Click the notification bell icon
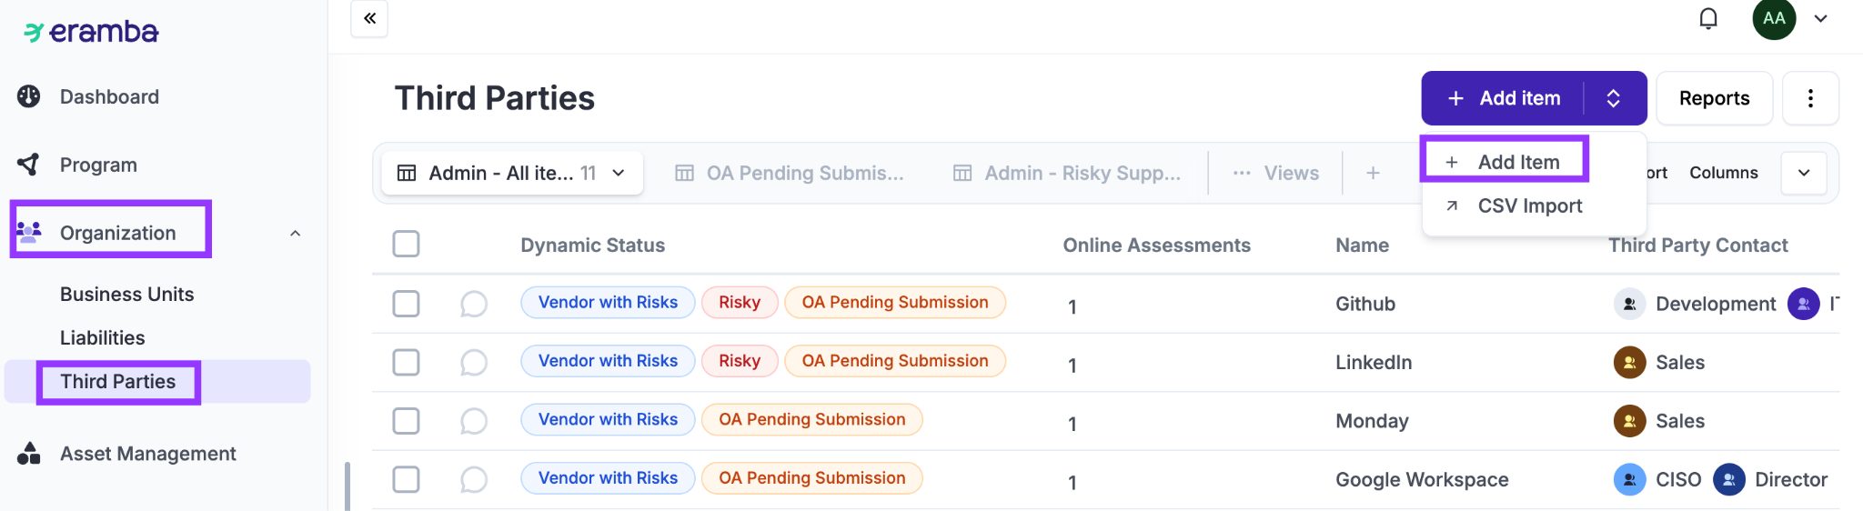Image resolution: width=1863 pixels, height=511 pixels. 1708,19
